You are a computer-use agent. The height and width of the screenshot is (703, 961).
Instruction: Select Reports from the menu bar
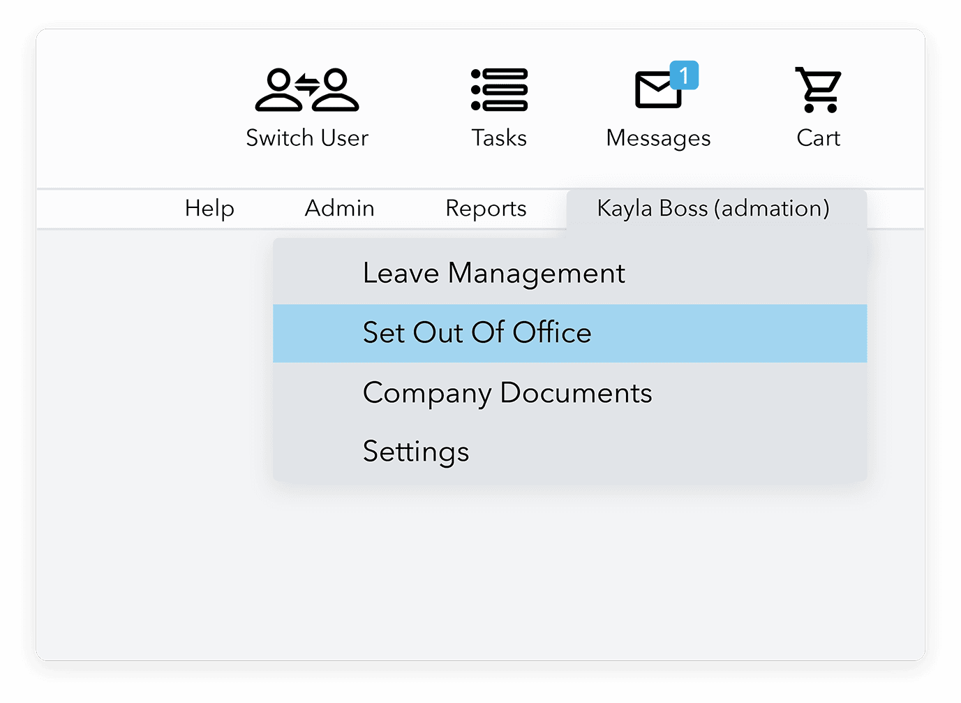pyautogui.click(x=486, y=208)
